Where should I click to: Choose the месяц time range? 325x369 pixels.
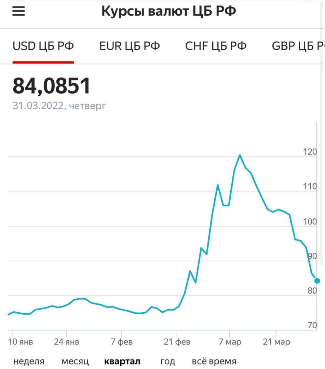point(75,361)
